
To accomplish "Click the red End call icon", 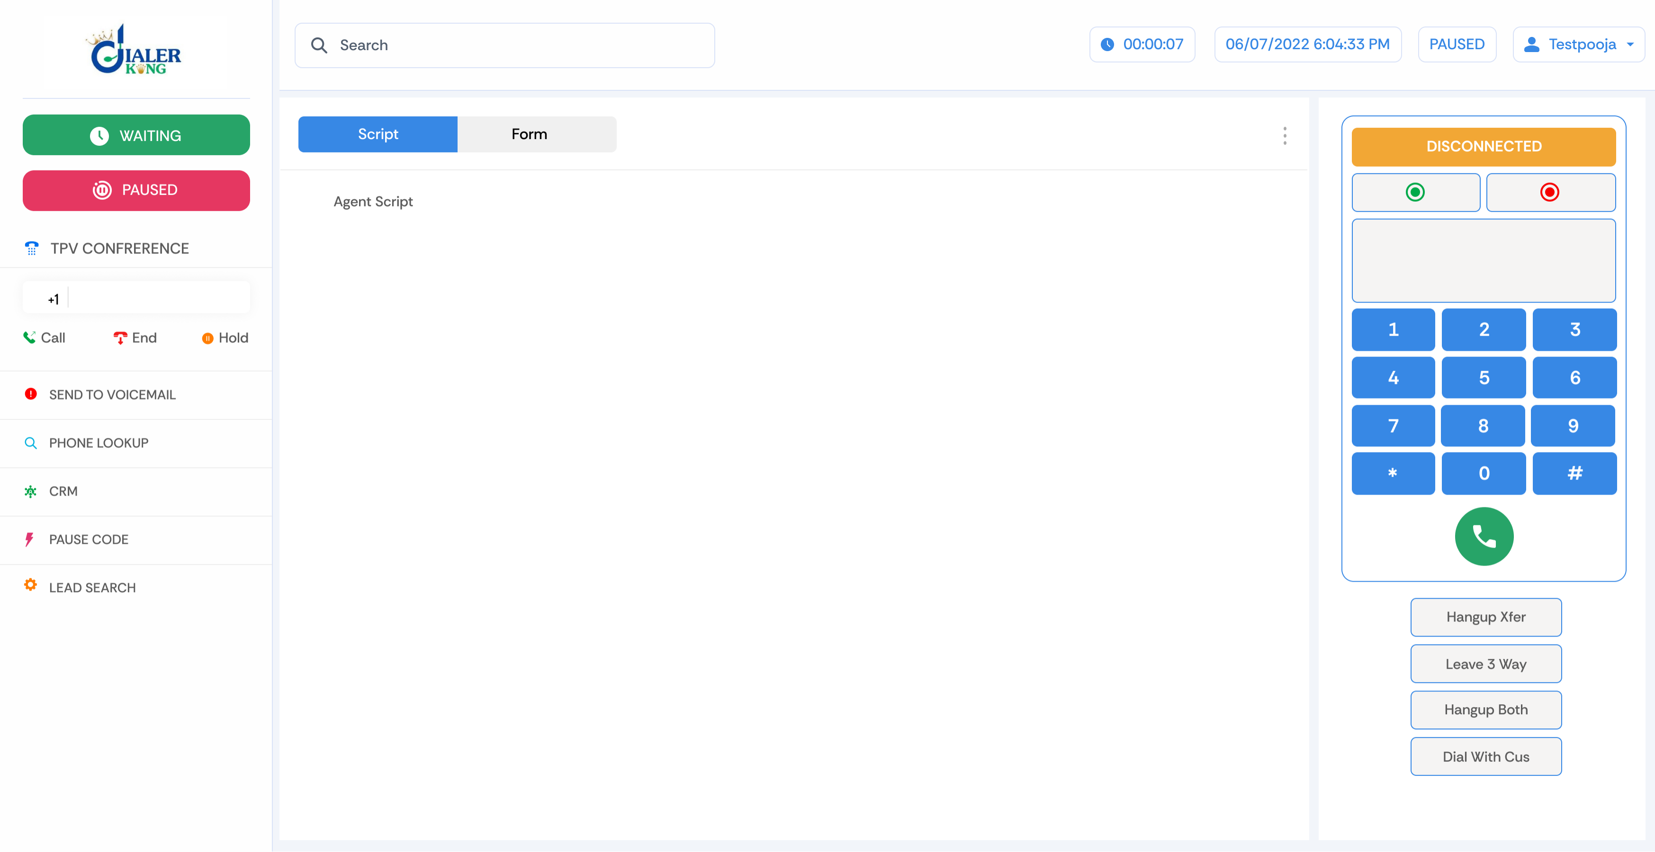I will [x=120, y=337].
